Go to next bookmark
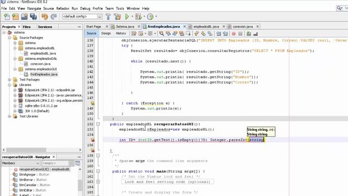Screen dimensions: 348x196 pos(203,34)
